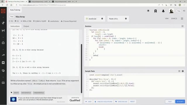Open the Sample Tests help question icon
This screenshot has height=105, width=187.
click(x=183, y=71)
